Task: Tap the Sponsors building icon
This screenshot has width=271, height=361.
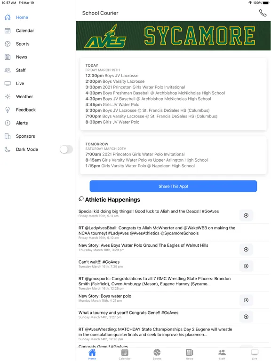Action: [x=8, y=136]
